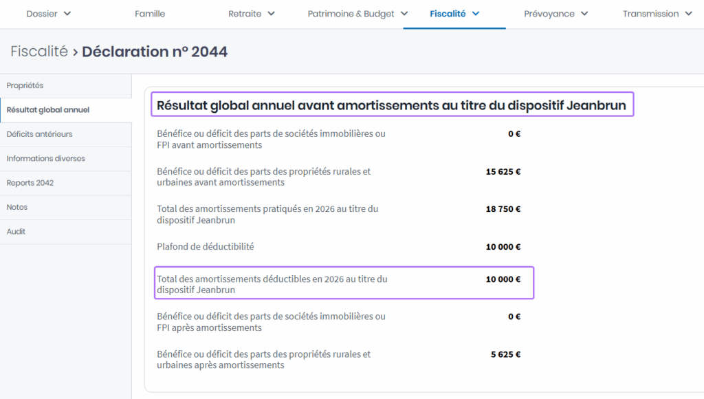Open the Patrimoine & Budget dropdown chevron
Screen dimensions: 704x399
(404, 14)
